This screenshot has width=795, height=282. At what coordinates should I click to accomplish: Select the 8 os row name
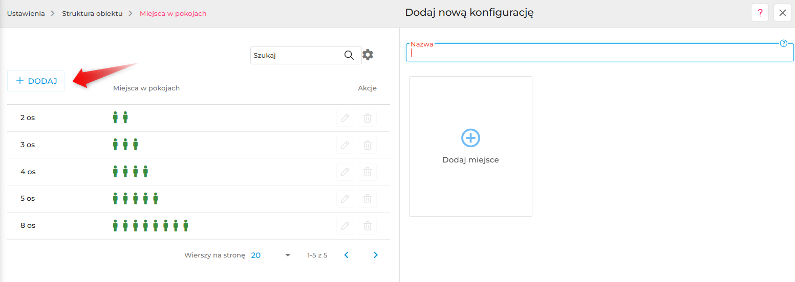[x=28, y=225]
